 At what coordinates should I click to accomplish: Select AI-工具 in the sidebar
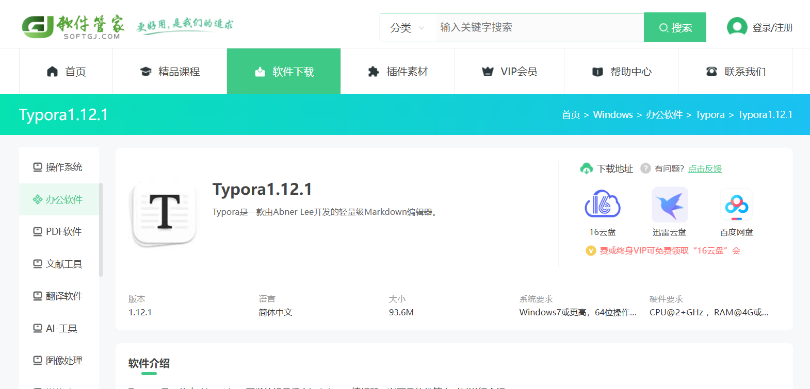point(59,328)
